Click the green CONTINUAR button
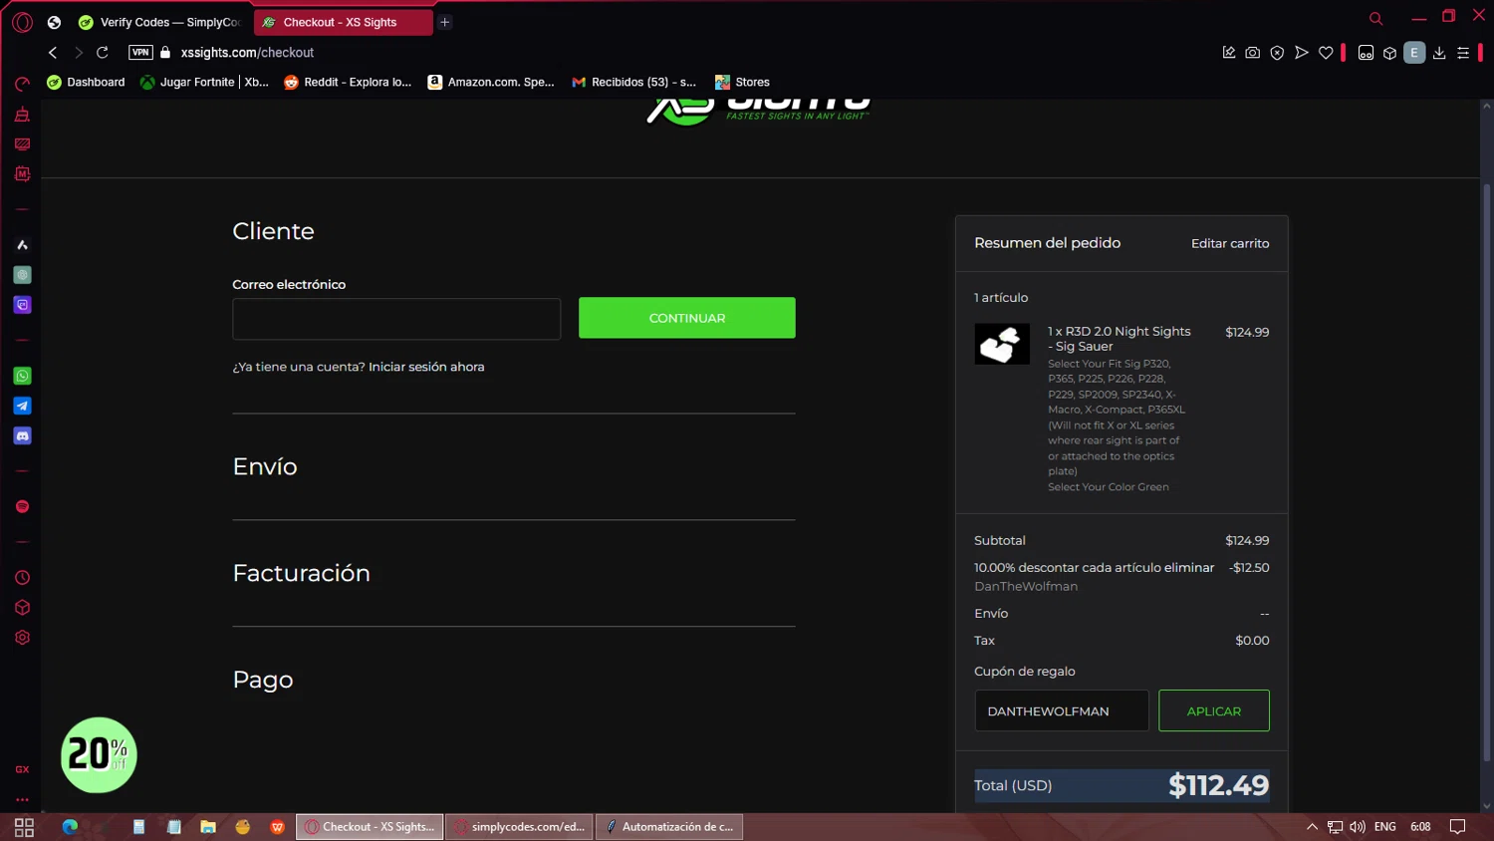This screenshot has width=1494, height=841. pos(687,318)
